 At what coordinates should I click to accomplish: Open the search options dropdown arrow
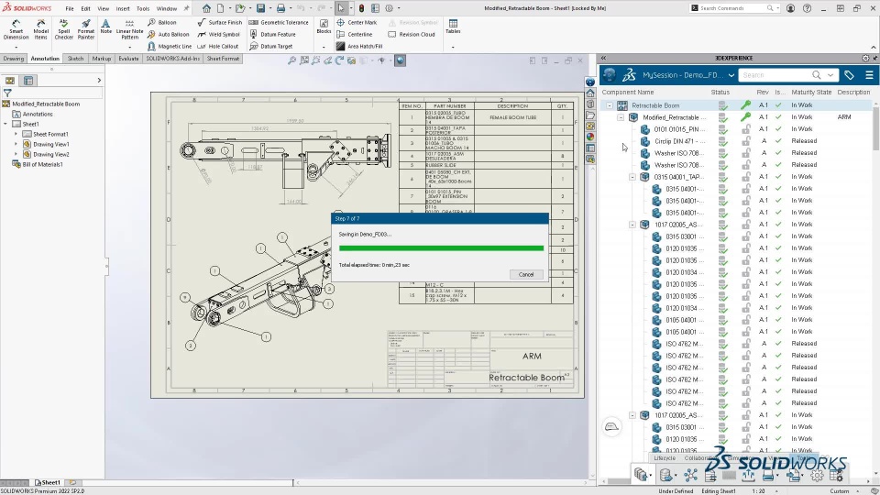click(830, 75)
